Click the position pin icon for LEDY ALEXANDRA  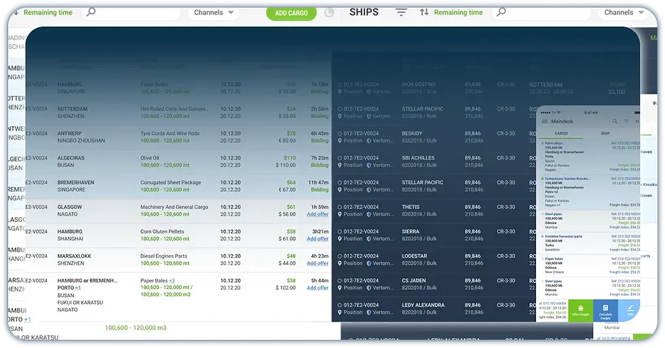point(340,313)
